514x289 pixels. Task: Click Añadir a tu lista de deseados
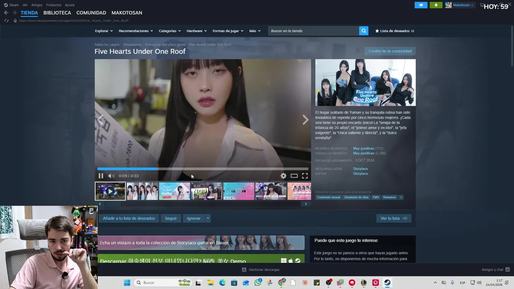click(129, 218)
